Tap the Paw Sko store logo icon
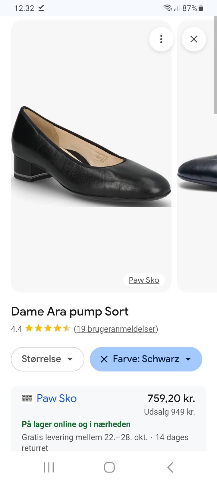The width and height of the screenshot is (217, 484). 27,398
